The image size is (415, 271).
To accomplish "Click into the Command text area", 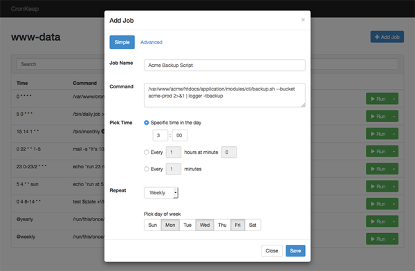I will (x=224, y=95).
